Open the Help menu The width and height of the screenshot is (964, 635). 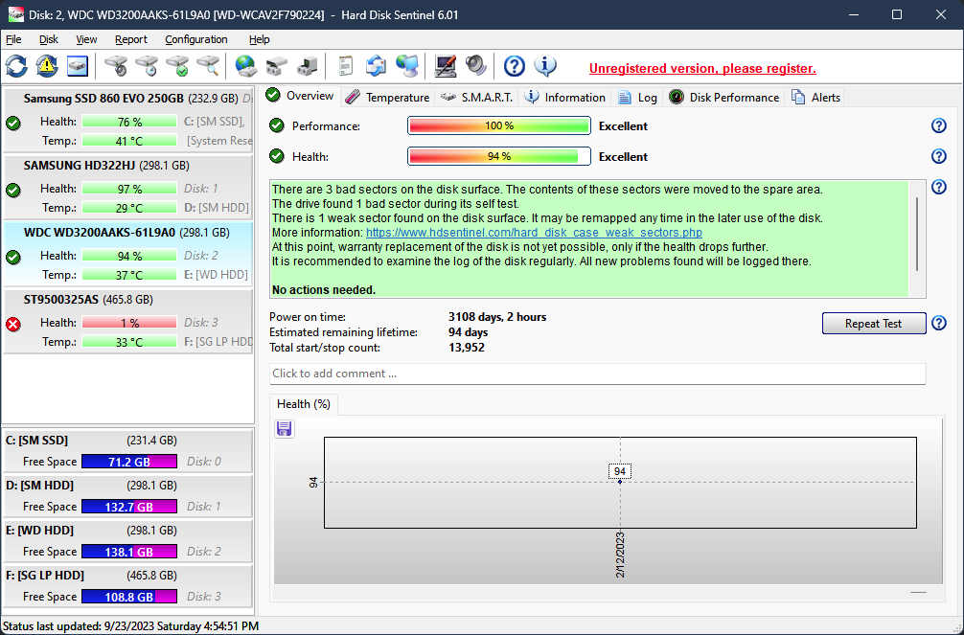pyautogui.click(x=259, y=39)
